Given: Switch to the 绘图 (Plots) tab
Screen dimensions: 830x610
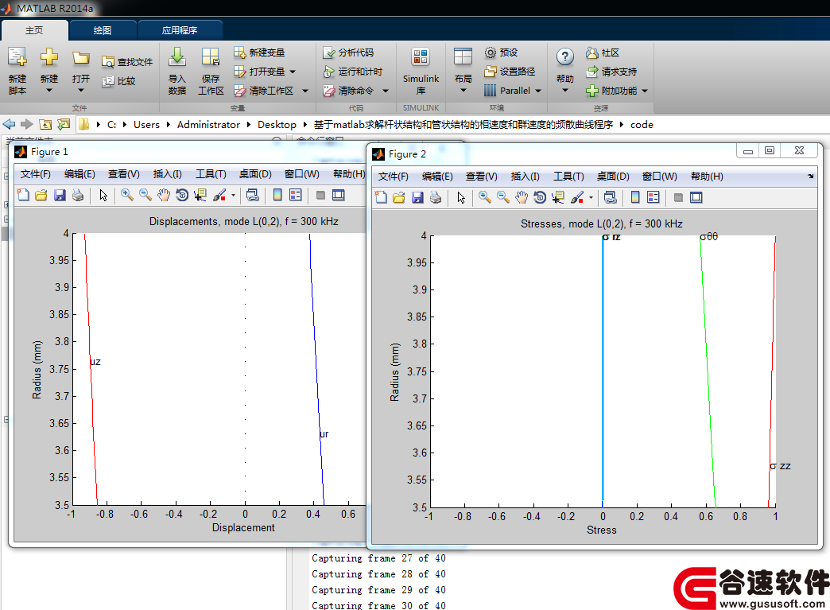Looking at the screenshot, I should 103,30.
